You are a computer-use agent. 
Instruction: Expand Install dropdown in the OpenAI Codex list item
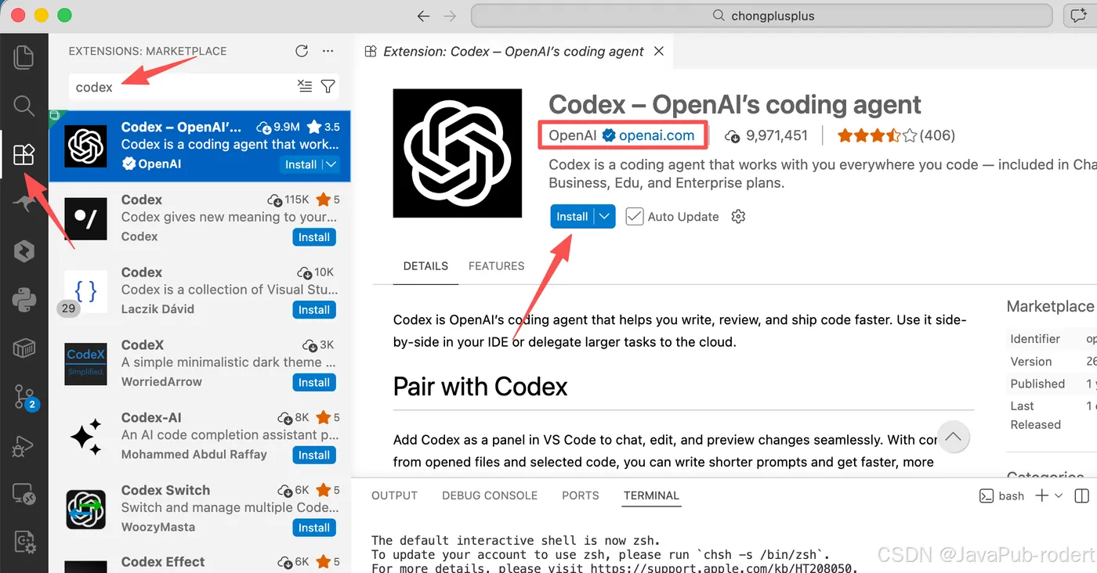[331, 164]
